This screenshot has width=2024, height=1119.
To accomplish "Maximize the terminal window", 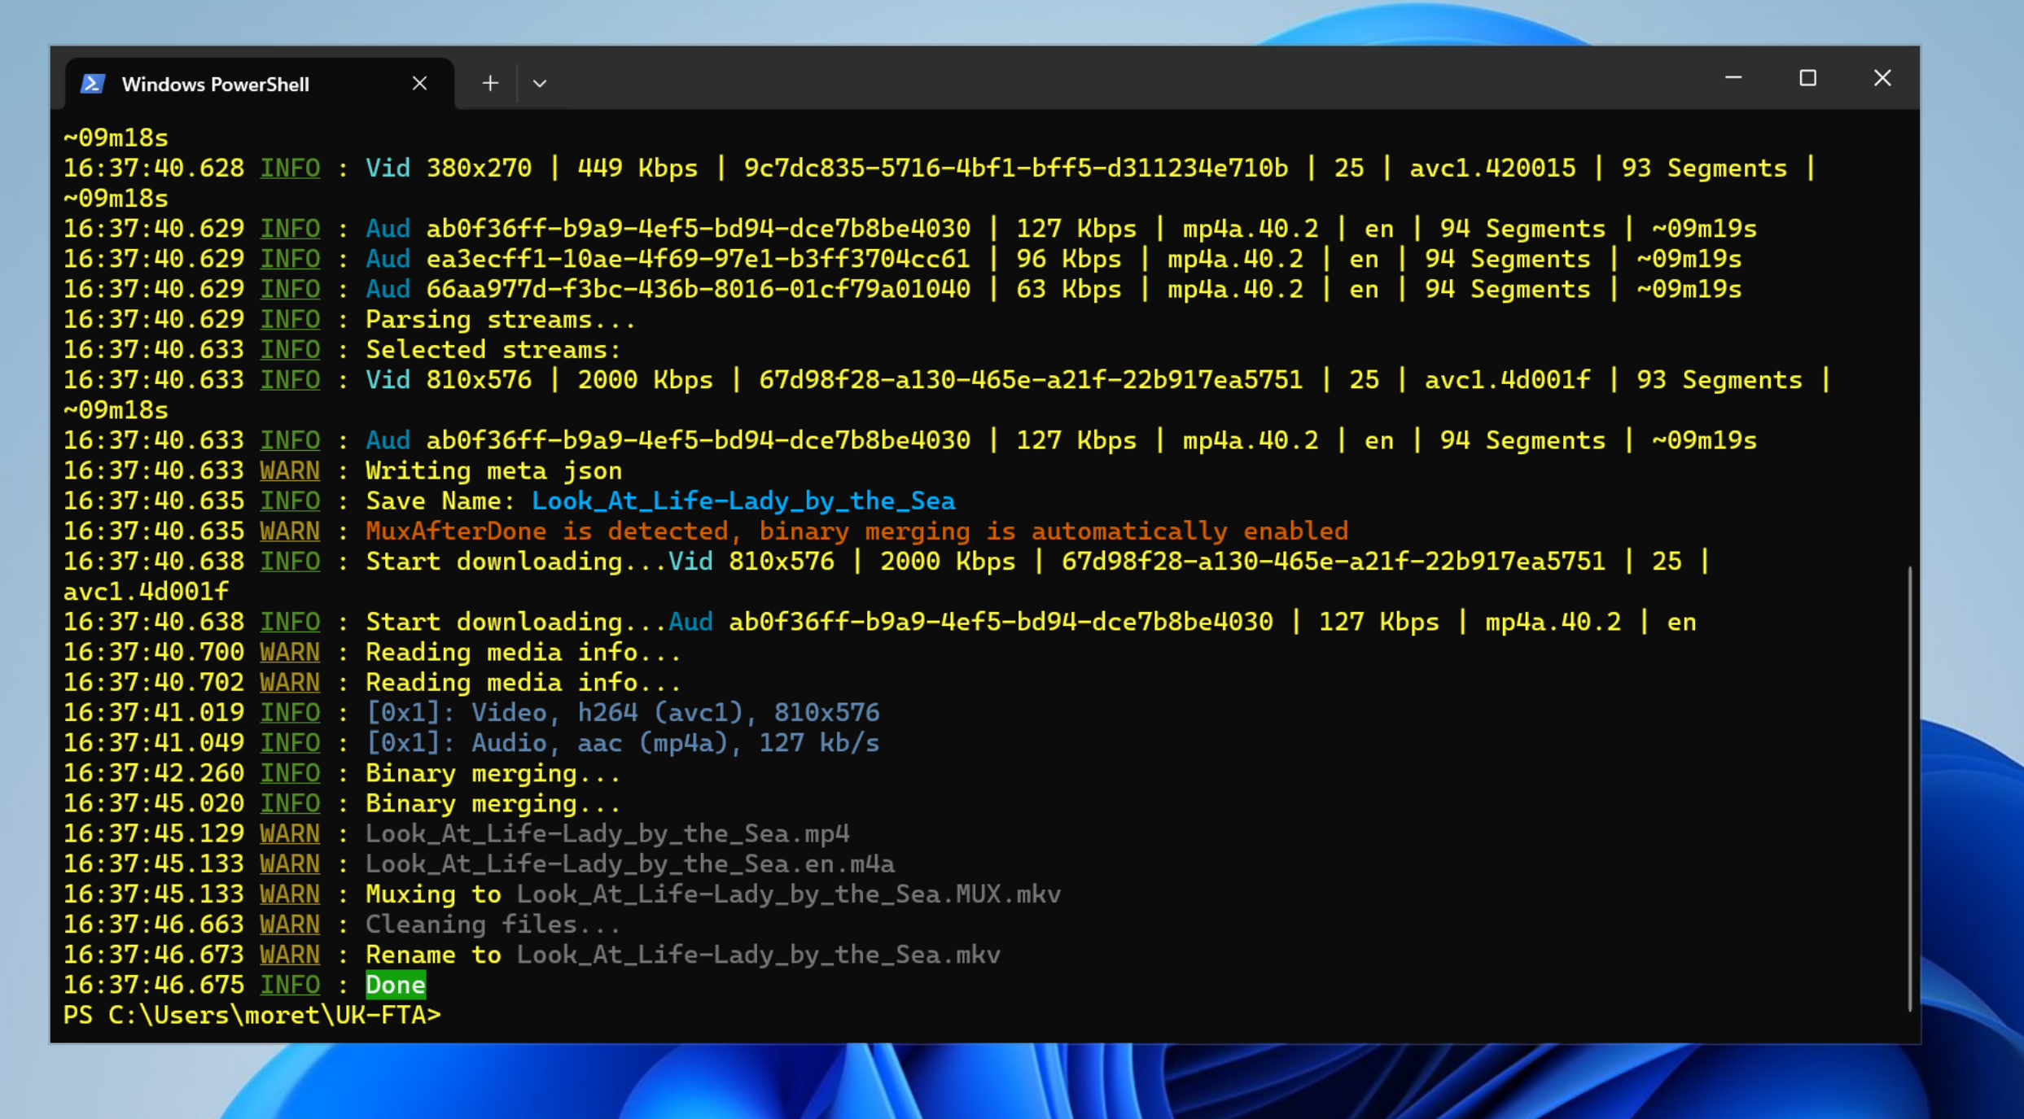I will pyautogui.click(x=1807, y=78).
